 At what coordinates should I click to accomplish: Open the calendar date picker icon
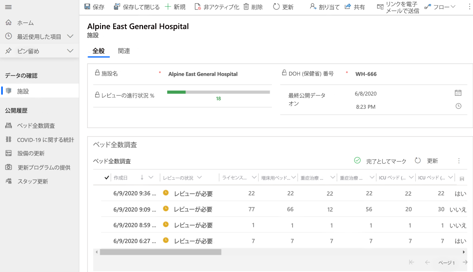click(458, 93)
